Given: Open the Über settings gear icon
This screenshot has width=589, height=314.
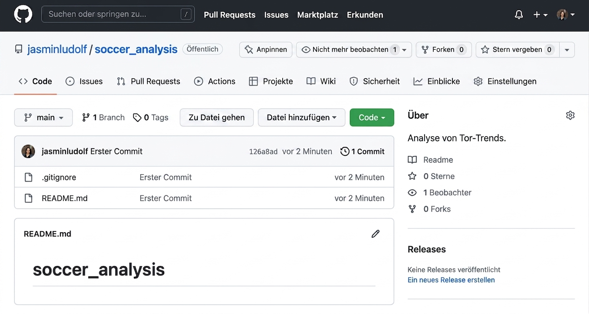Looking at the screenshot, I should coord(570,115).
